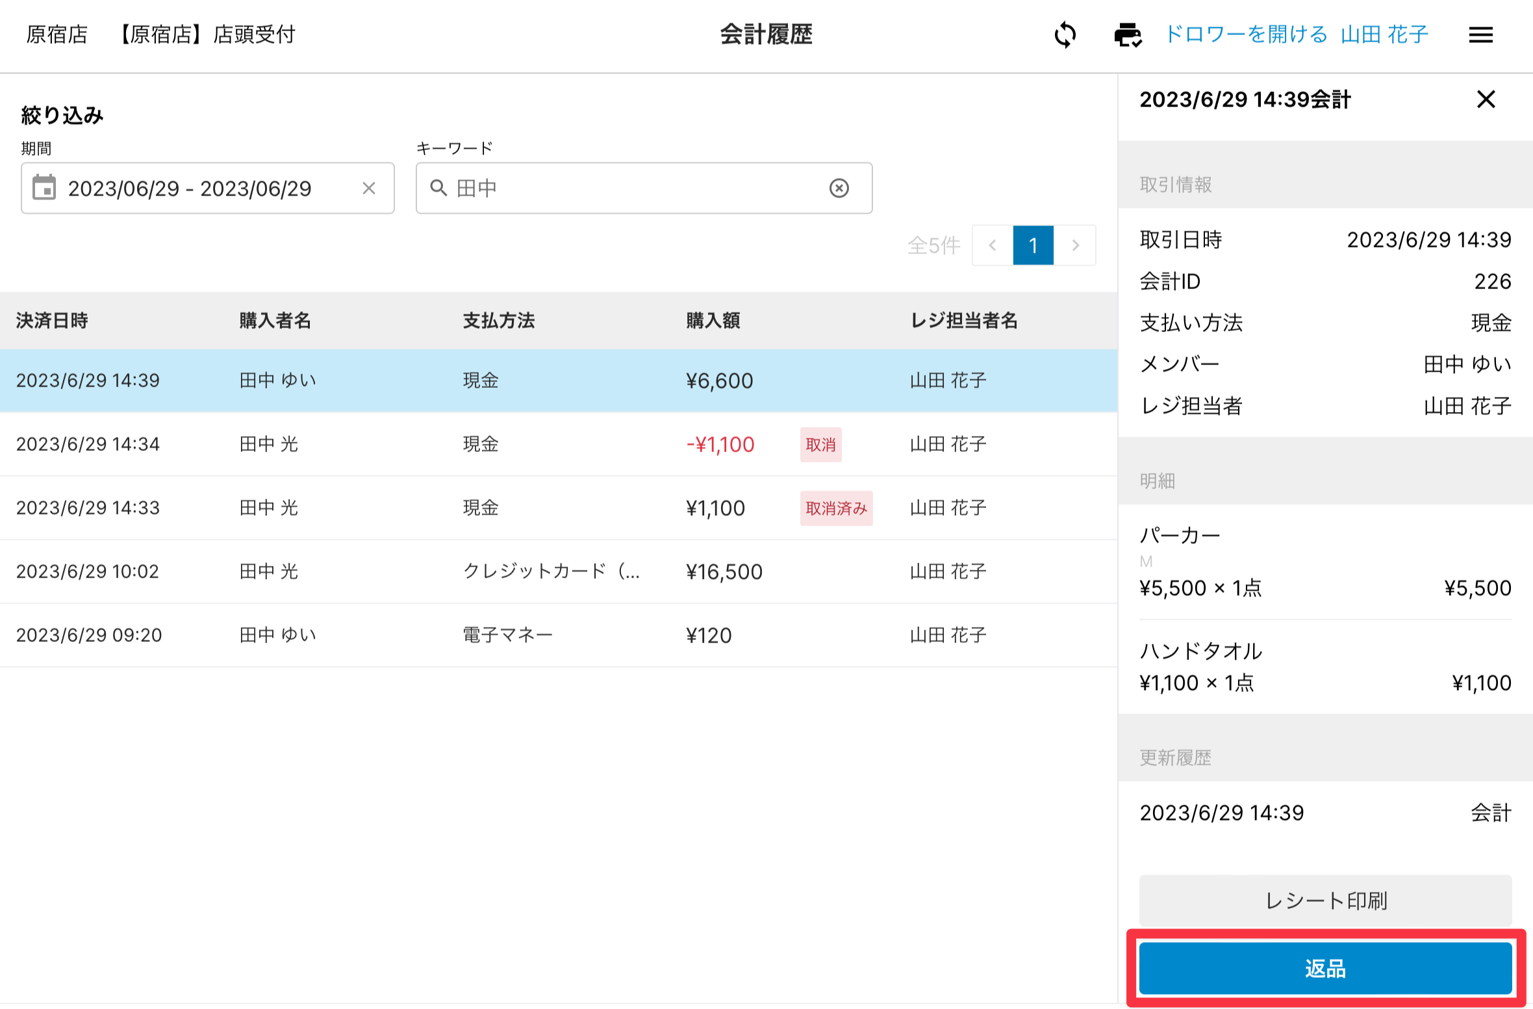This screenshot has height=1009, width=1533.
Task: Click the 山田 花子 staff name link
Action: click(1384, 34)
